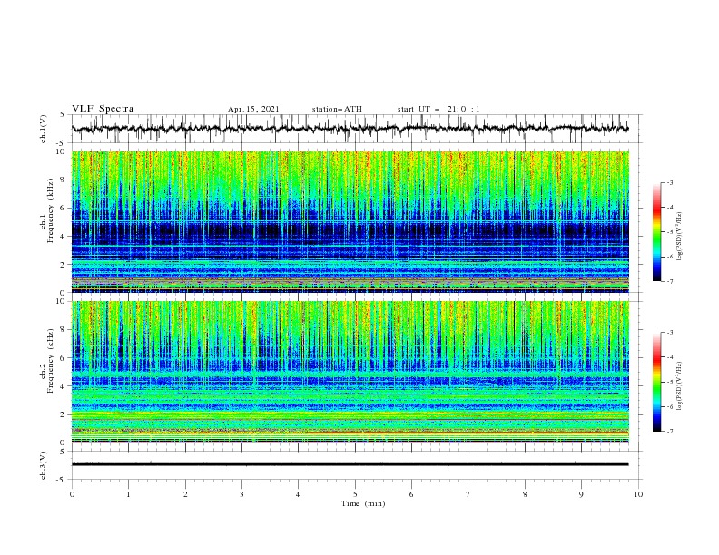Viewport: 719px width, 555px height.
Task: Click the "VLF Spectra" plot title
Action: click(103, 109)
